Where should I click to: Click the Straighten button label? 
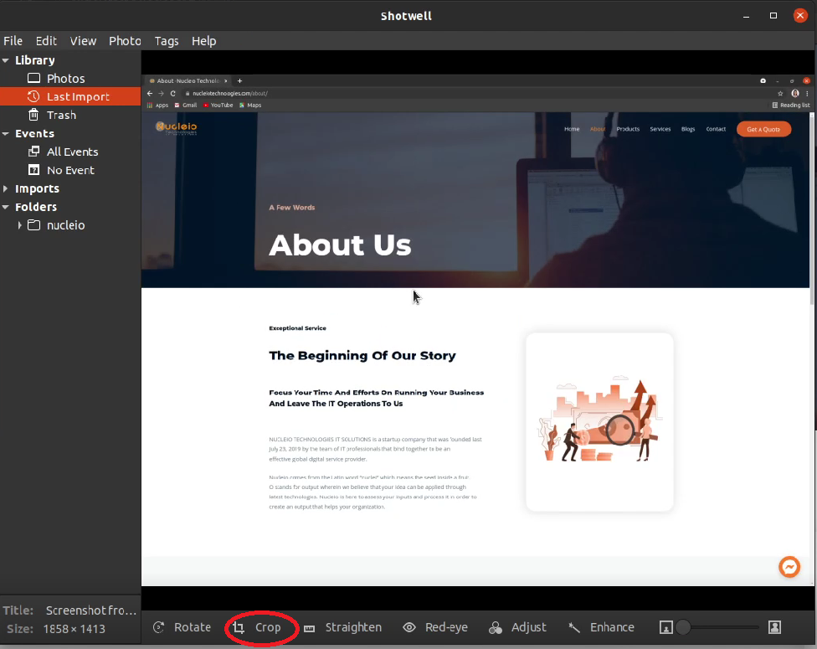[353, 627]
